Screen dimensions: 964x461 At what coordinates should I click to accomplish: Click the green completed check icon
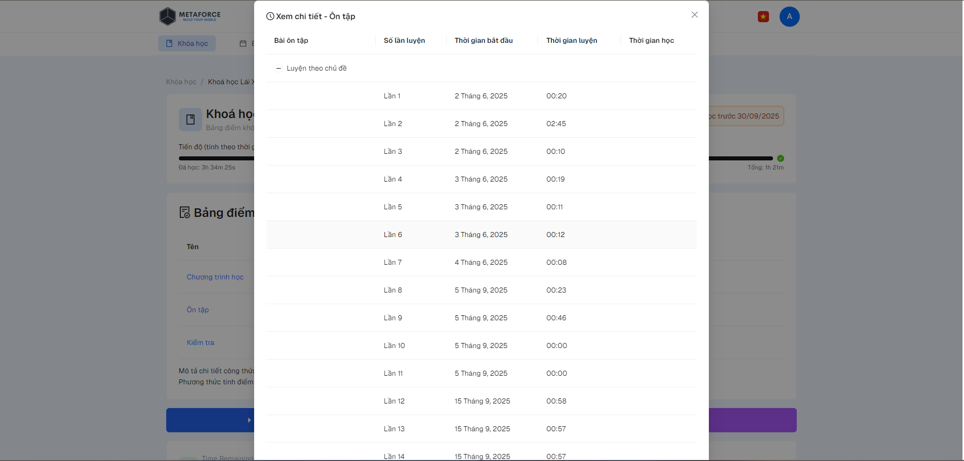[x=780, y=158]
